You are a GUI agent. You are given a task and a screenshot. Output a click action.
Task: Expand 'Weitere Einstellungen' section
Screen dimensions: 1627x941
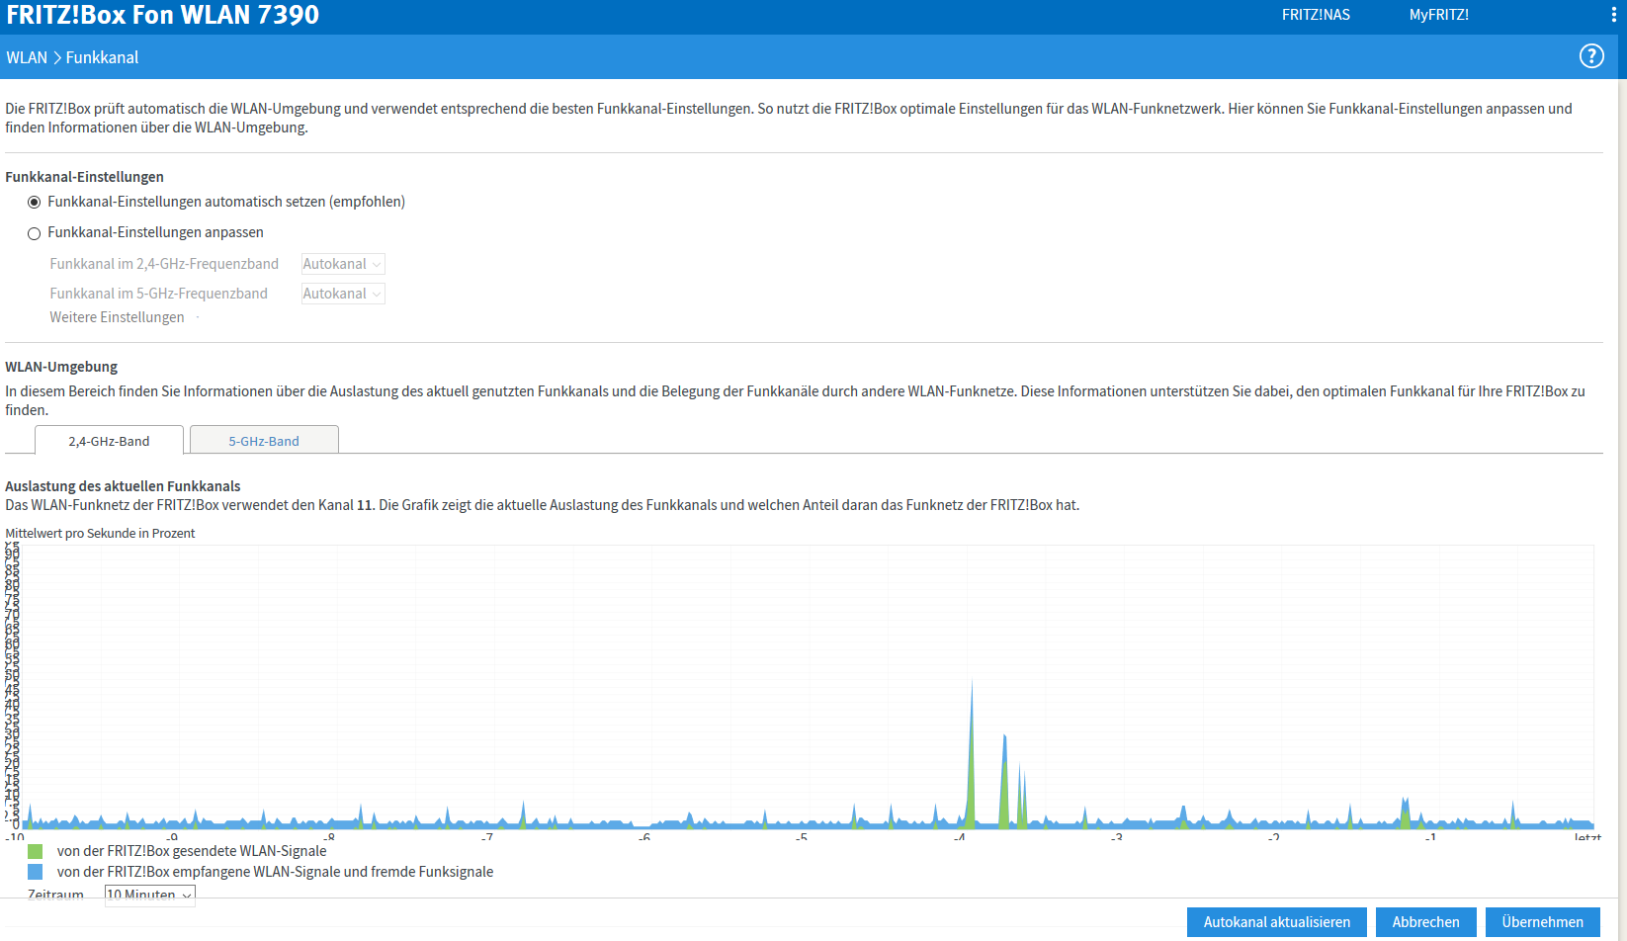coord(117,317)
